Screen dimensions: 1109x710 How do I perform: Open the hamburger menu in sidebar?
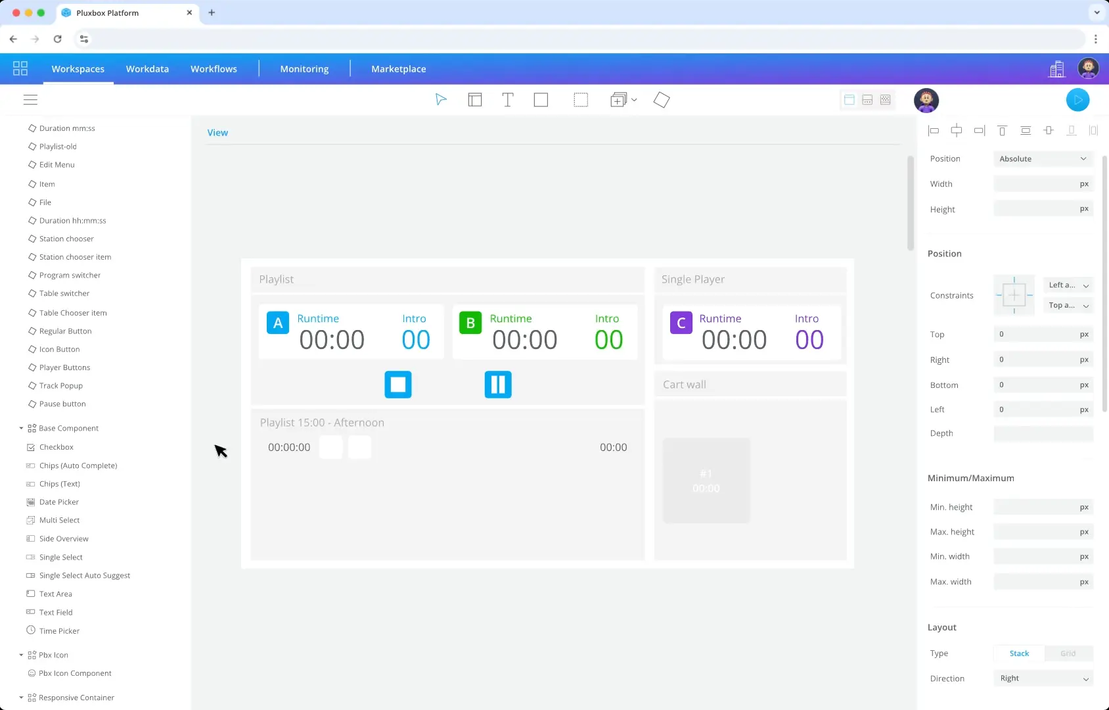click(30, 100)
